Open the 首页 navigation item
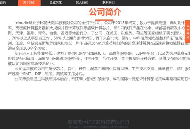Screen dimensions: 190x129 point(3,2)
